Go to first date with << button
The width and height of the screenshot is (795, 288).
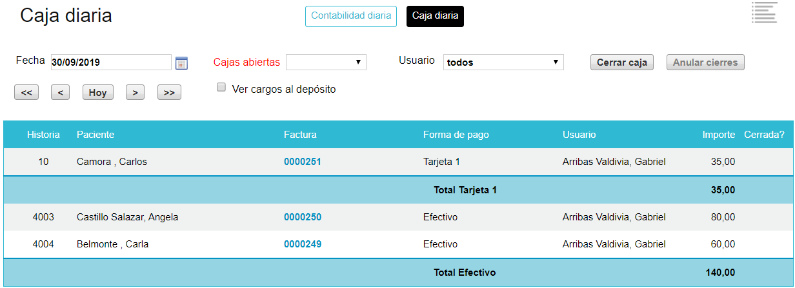(26, 93)
